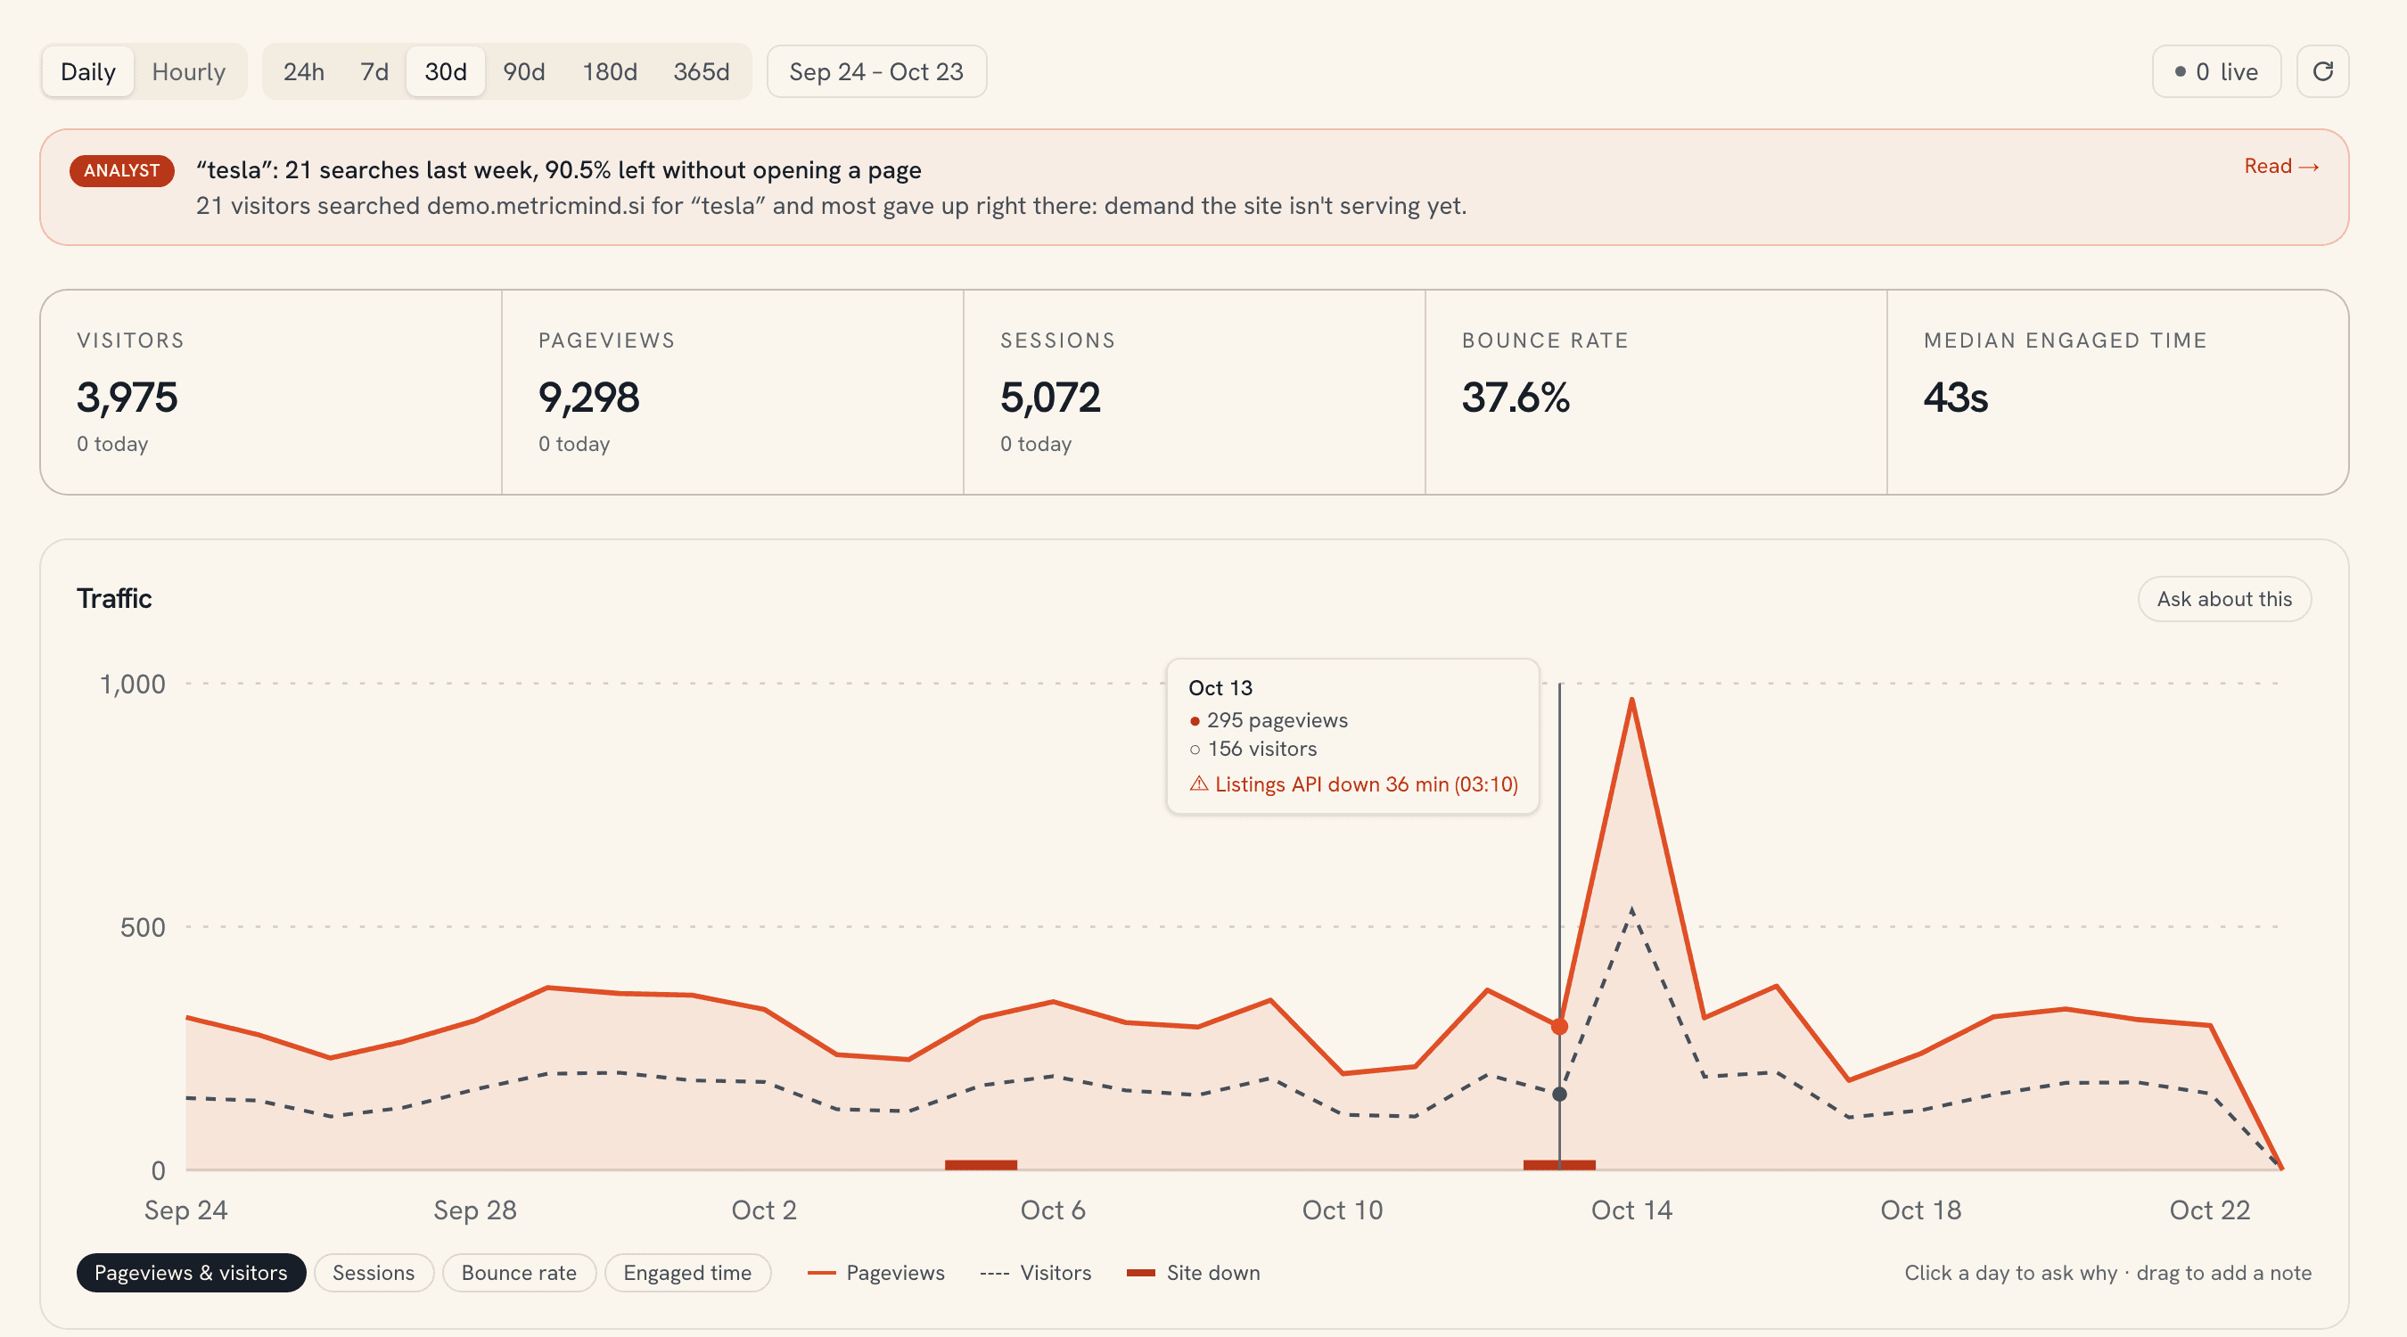Click the refresh icon button

pyautogui.click(x=2322, y=71)
